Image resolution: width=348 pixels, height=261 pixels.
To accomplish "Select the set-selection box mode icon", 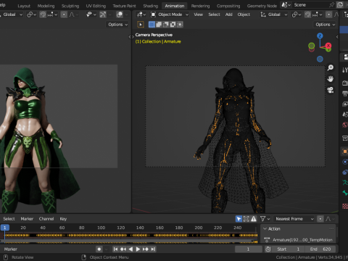I will 152,25.
